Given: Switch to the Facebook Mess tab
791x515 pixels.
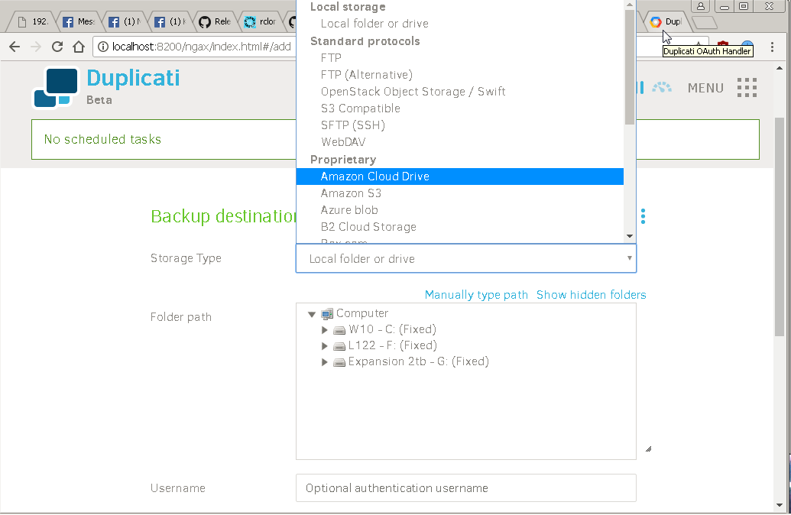Looking at the screenshot, I should click(x=79, y=21).
